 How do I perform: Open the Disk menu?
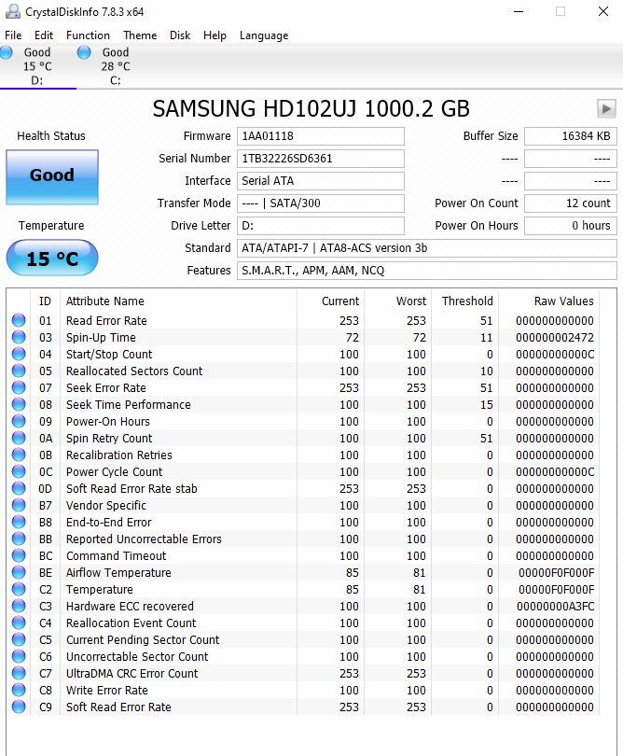click(180, 35)
